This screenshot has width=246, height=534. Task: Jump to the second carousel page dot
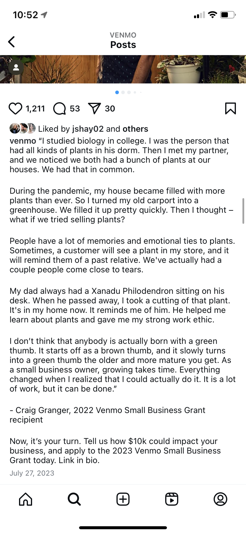[123, 92]
